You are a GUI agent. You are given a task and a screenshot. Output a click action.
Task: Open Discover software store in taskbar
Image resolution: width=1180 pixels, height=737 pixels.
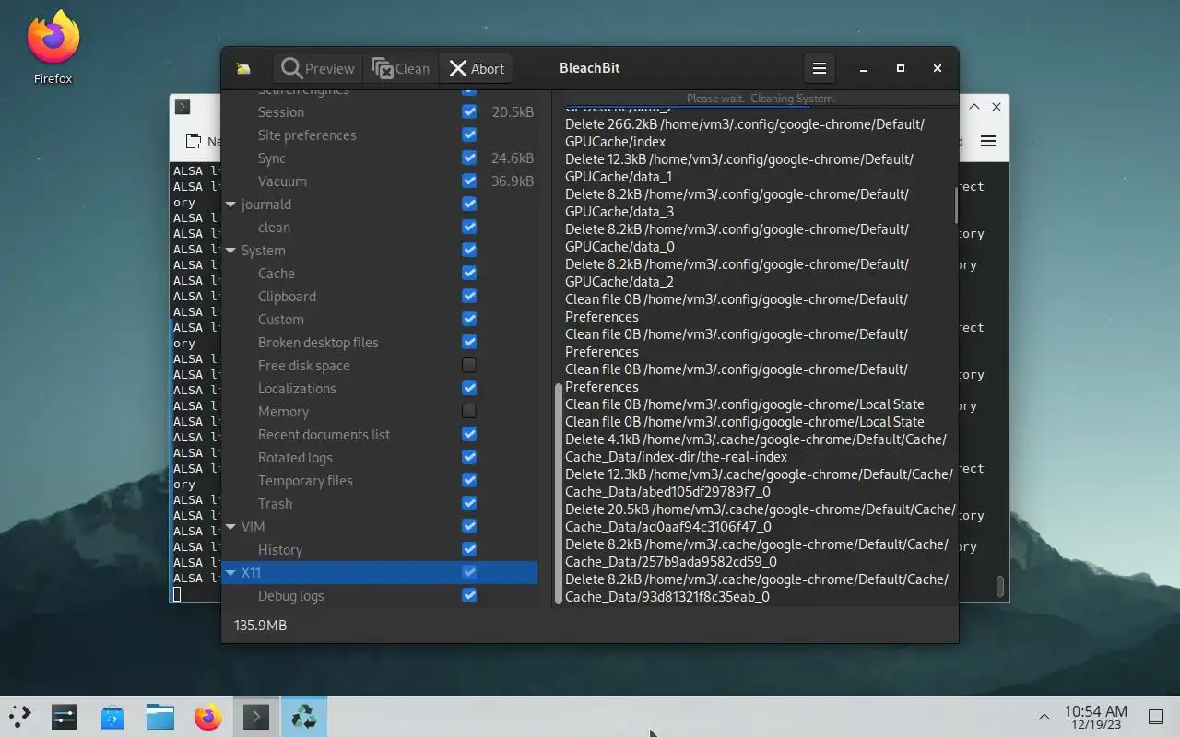[112, 716]
